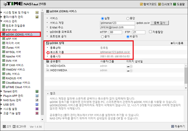Open RADIUS 서버 menu item
Image resolution: width=188 pixels, height=131 pixels.
(x=14, y=78)
